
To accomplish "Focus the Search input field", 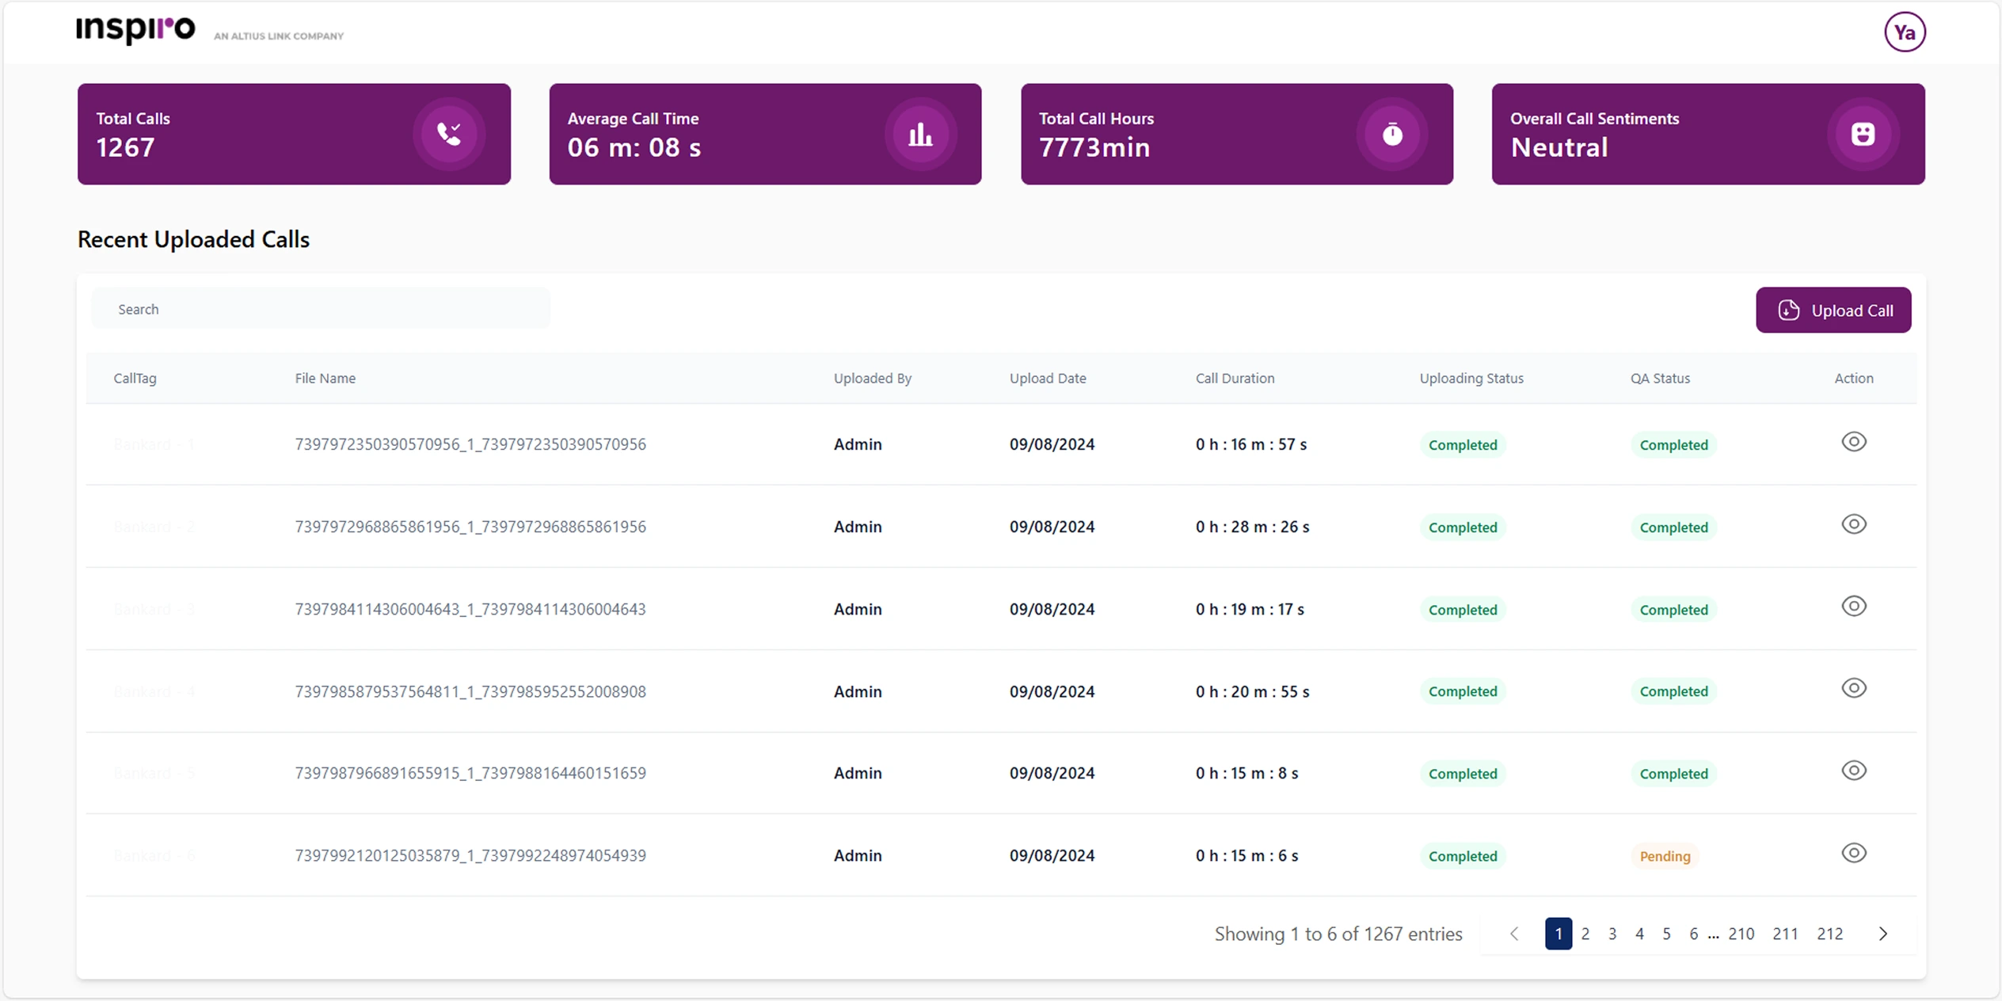I will pos(321,309).
